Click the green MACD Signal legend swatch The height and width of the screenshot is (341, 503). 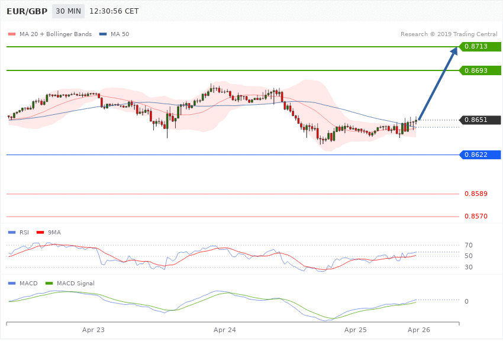click(49, 284)
